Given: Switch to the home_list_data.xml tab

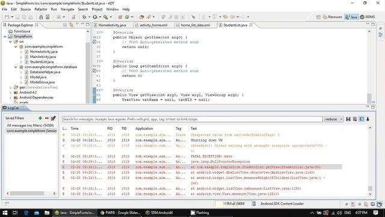Looking at the screenshot, I should pos(195,25).
